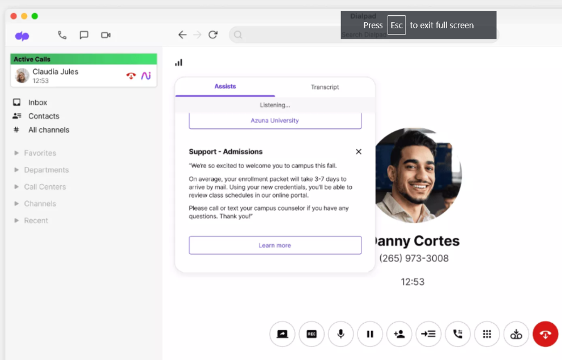The image size is (562, 360).
Task: Click the macOS yellow minimize button
Action: tap(24, 16)
